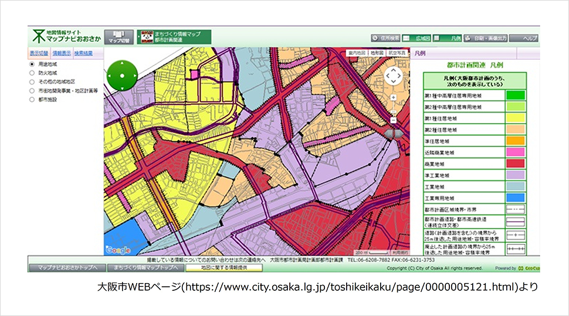Click マップナビおおさかトップへ button
The image size is (569, 316).
pyautogui.click(x=67, y=267)
